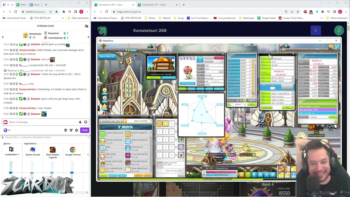This screenshot has width=350, height=197.
Task: Toggle the Shield mode icon under chat
Action: tap(66, 130)
